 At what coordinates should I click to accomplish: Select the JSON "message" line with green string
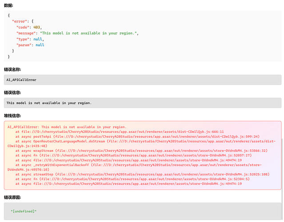pos(77,33)
